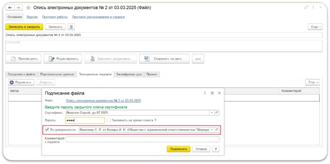Image resolution: width=330 pixels, height=164 pixels.
Task: Go back with the left arrow
Action: [10, 8]
